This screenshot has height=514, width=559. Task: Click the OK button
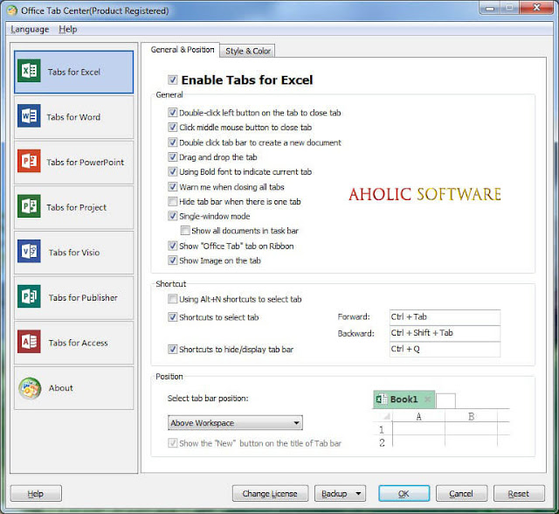click(404, 494)
